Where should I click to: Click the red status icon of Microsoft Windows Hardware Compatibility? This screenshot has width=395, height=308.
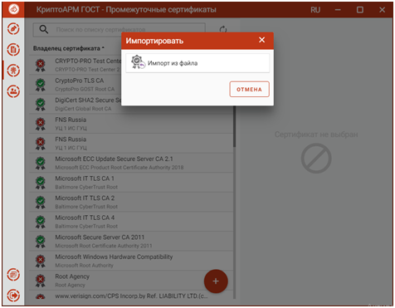41,261
